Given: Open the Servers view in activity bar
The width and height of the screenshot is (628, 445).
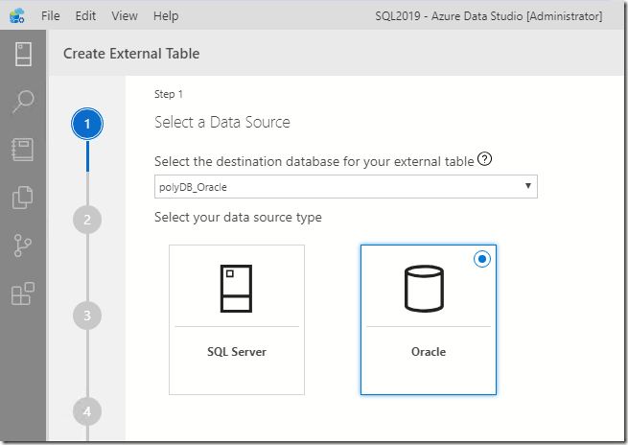Looking at the screenshot, I should [23, 54].
